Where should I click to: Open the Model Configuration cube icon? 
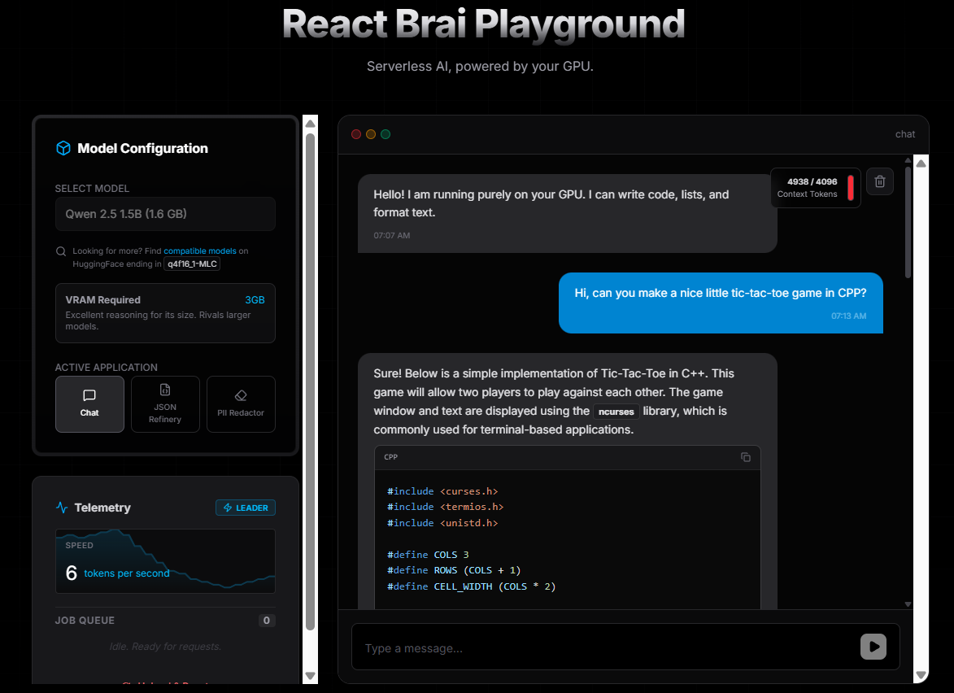point(63,148)
